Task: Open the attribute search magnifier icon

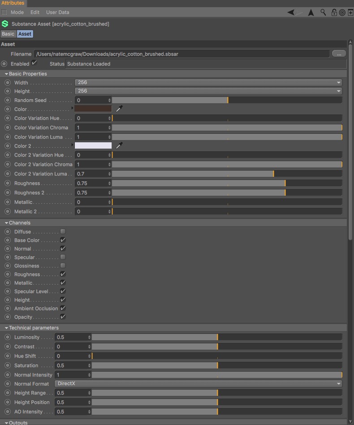Action: pos(323,12)
